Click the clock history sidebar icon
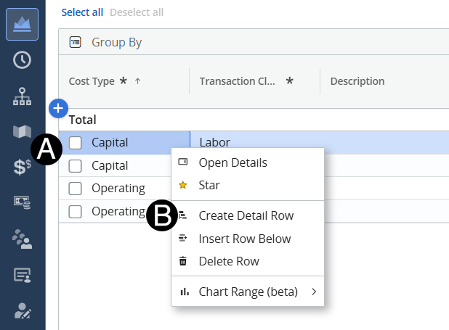The image size is (449, 330). click(22, 59)
